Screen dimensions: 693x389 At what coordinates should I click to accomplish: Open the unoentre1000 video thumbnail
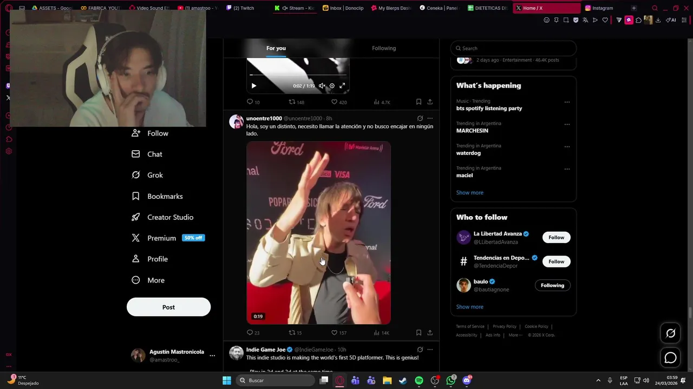(x=318, y=233)
